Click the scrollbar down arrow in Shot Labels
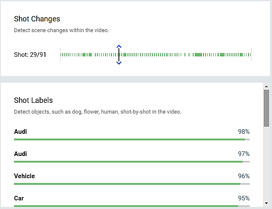This screenshot has width=272, height=209. point(266,203)
